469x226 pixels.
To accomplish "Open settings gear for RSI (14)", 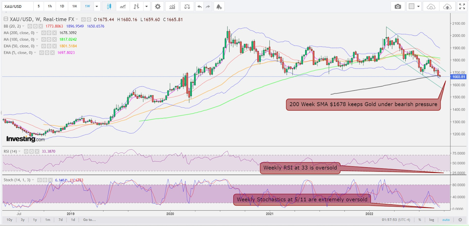I will [x=31, y=151].
